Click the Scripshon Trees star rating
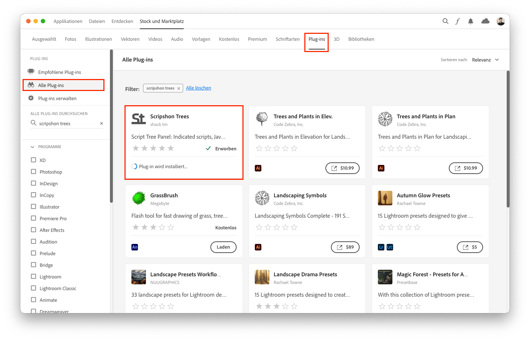The image size is (530, 340). point(153,148)
